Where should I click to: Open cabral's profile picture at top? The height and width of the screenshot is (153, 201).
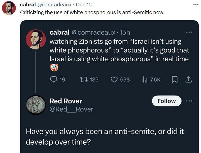(9, 8)
